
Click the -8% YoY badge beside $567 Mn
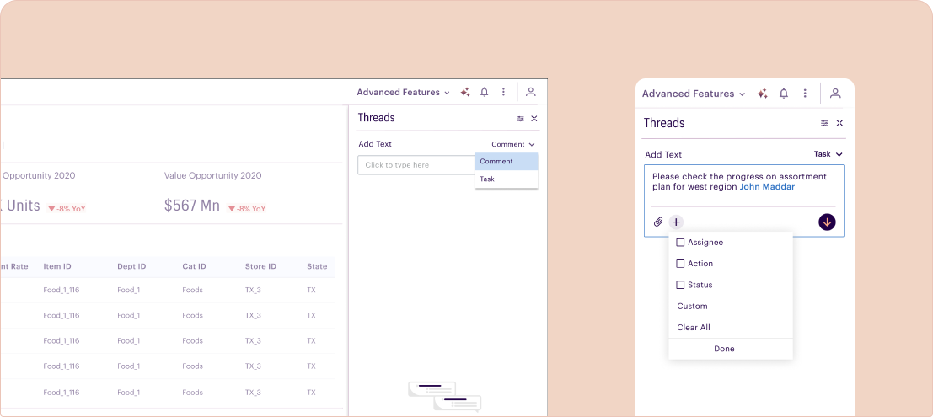pos(247,209)
